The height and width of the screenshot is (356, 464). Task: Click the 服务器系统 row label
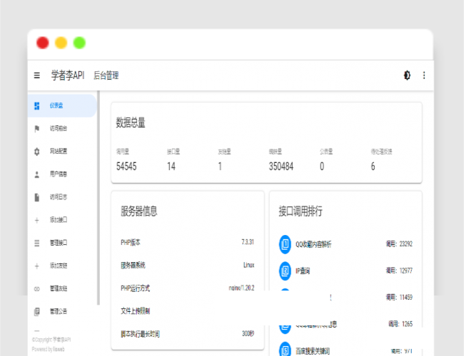pos(133,265)
